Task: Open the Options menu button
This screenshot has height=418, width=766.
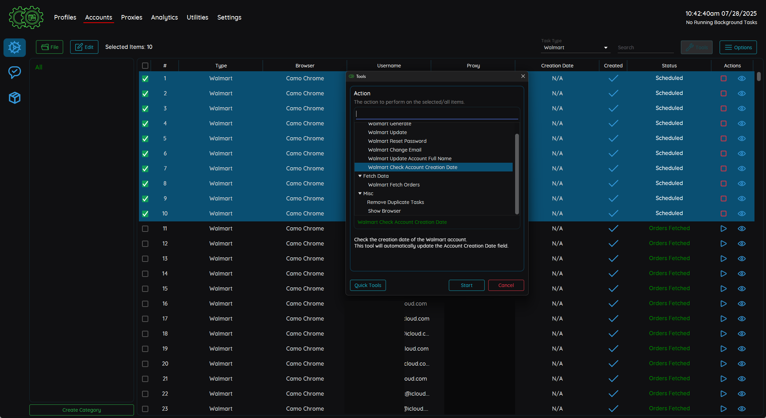Action: (x=738, y=47)
